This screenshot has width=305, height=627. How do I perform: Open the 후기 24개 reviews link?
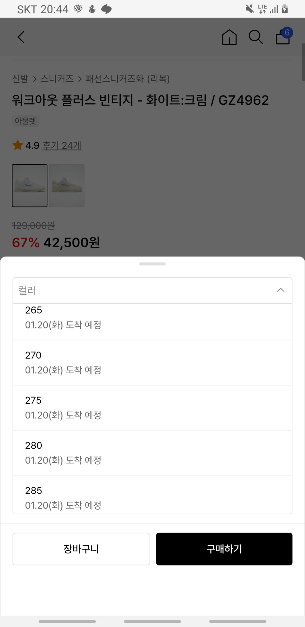[x=62, y=145]
